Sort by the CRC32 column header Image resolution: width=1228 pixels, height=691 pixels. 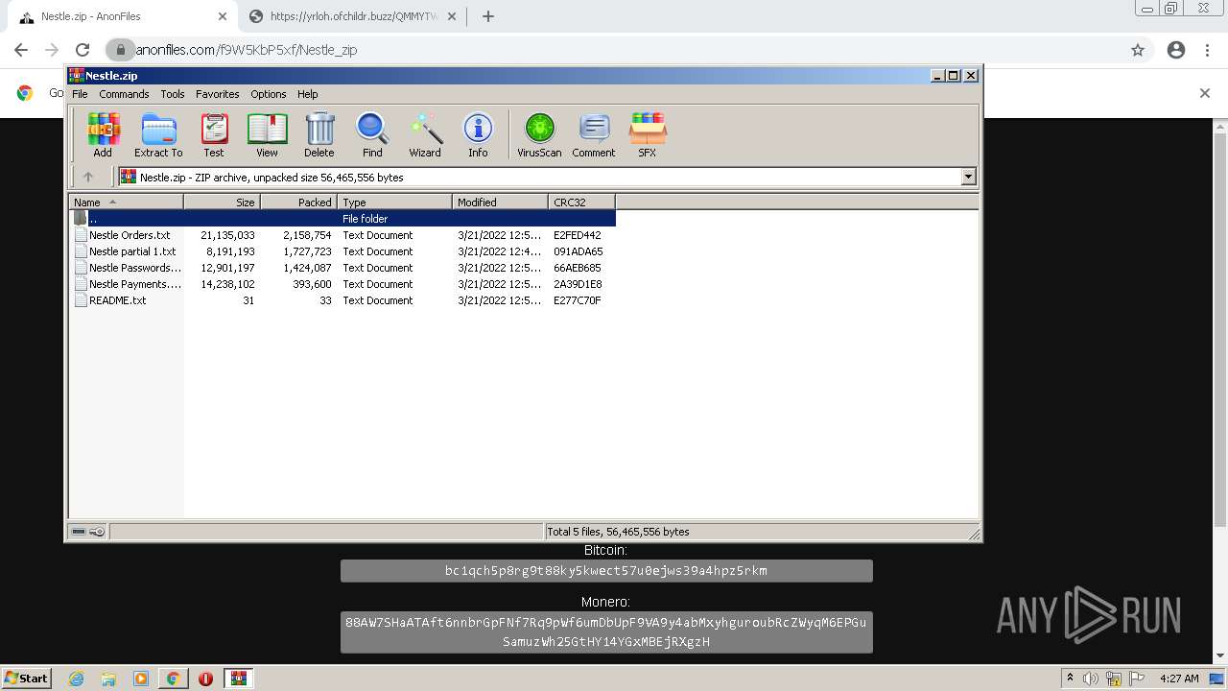[x=581, y=202]
